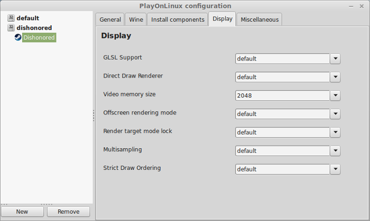Expand Offscreen rendering mode options

pyautogui.click(x=335, y=114)
